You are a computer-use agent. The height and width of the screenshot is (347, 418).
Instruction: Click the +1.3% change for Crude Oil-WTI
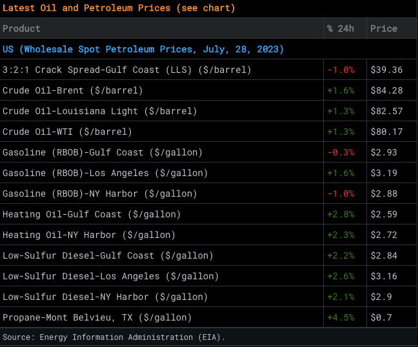click(x=341, y=132)
